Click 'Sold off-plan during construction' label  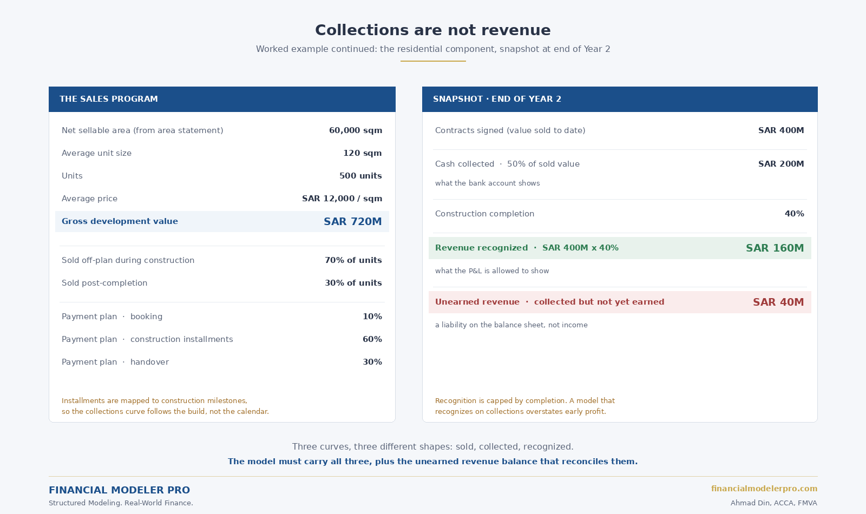[128, 260]
